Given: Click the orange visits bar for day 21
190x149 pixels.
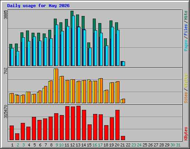Looking at the screenshot, I should coord(124,101).
